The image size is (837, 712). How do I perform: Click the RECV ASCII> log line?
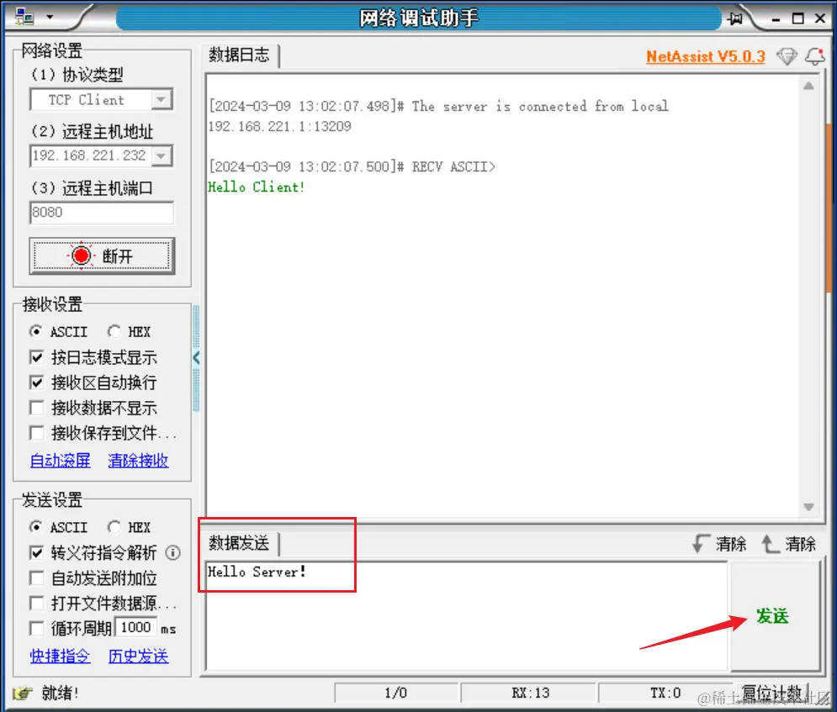point(352,167)
